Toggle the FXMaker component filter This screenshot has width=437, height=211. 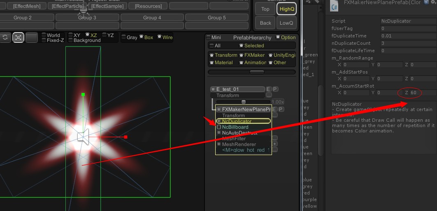click(x=252, y=55)
